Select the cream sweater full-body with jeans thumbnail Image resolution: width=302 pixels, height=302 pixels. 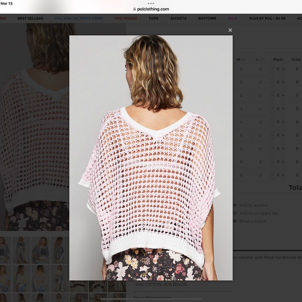[x=60, y=279]
